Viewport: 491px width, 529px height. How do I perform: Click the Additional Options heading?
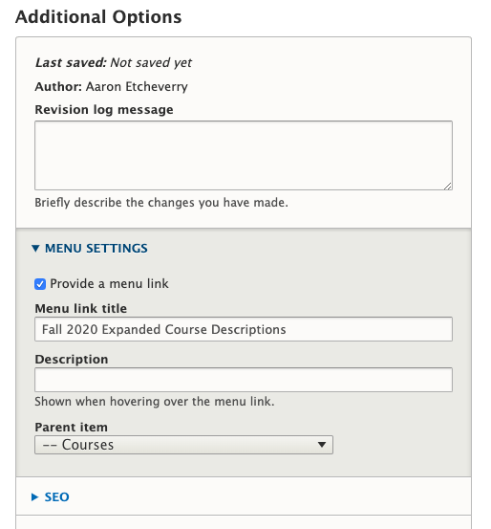pyautogui.click(x=98, y=17)
